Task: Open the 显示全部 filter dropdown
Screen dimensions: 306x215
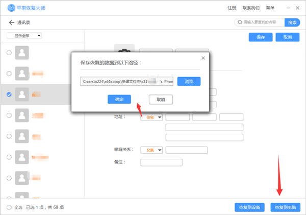Action: pos(24,36)
